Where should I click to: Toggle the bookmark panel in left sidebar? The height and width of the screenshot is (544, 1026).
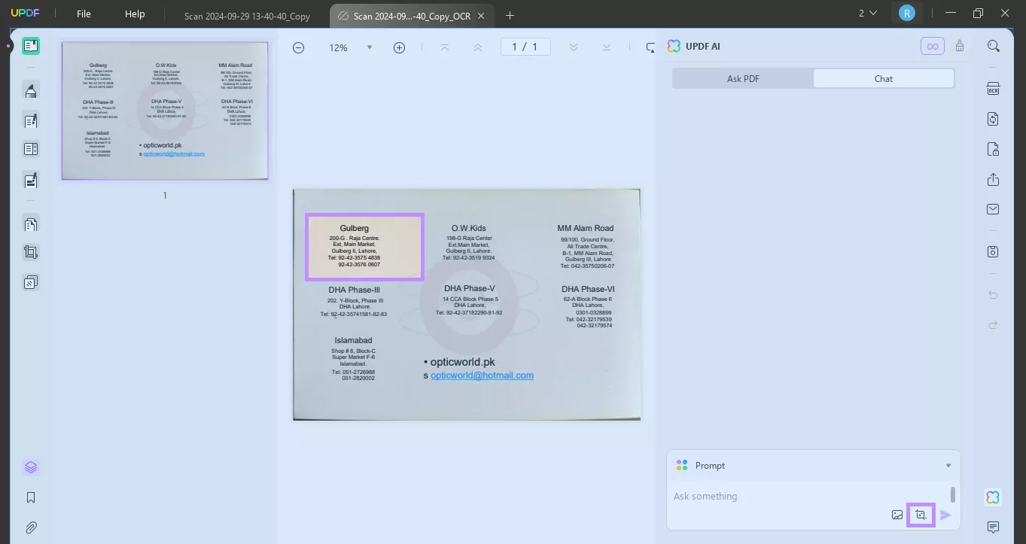31,497
